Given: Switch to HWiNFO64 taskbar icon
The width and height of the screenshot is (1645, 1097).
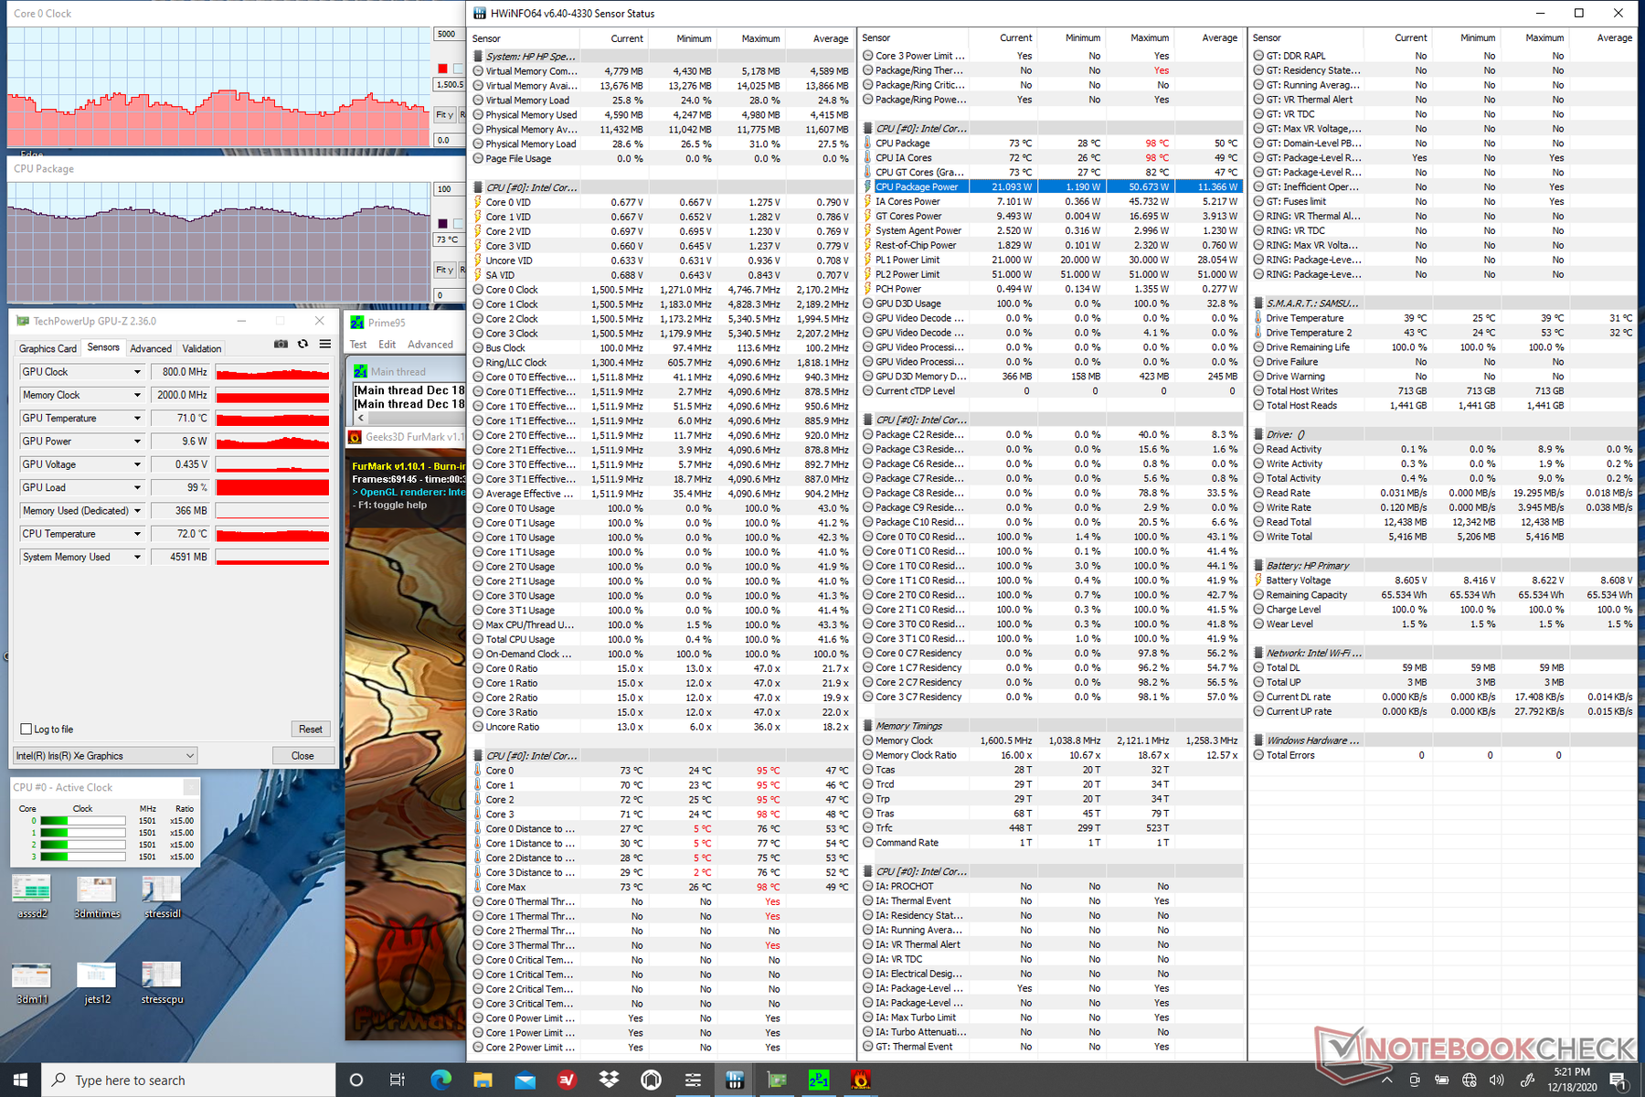Looking at the screenshot, I should coord(735,1080).
